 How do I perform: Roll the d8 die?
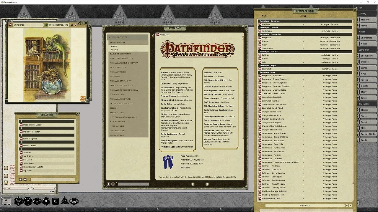46,201
